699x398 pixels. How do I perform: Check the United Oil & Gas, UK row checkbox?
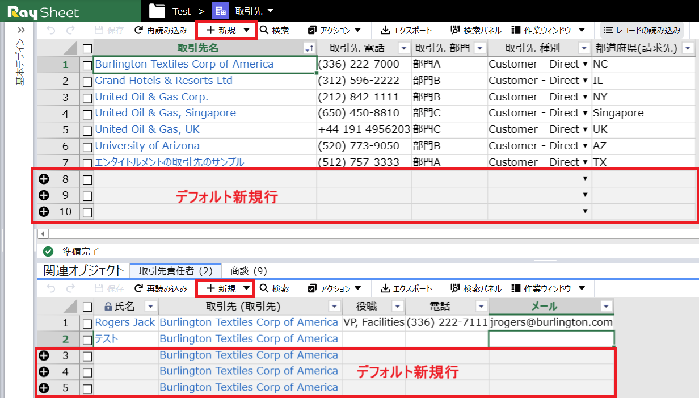point(87,131)
